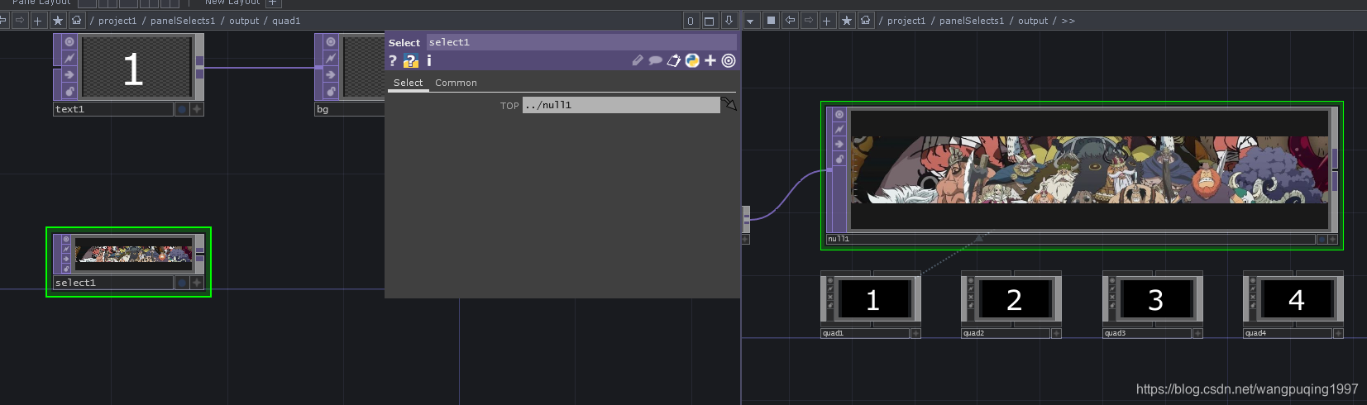Click the arrow picker next to TOP field
Screen dimensions: 1367x405
(x=729, y=105)
